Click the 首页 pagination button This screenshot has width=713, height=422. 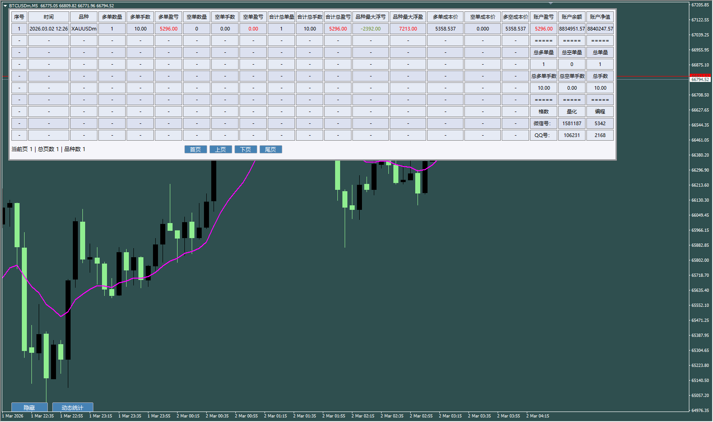[x=195, y=149]
